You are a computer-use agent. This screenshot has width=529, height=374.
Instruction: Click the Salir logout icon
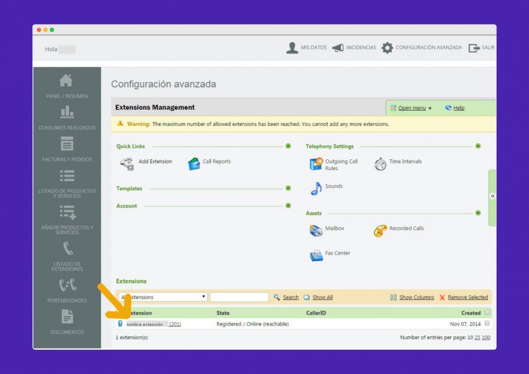(x=474, y=48)
